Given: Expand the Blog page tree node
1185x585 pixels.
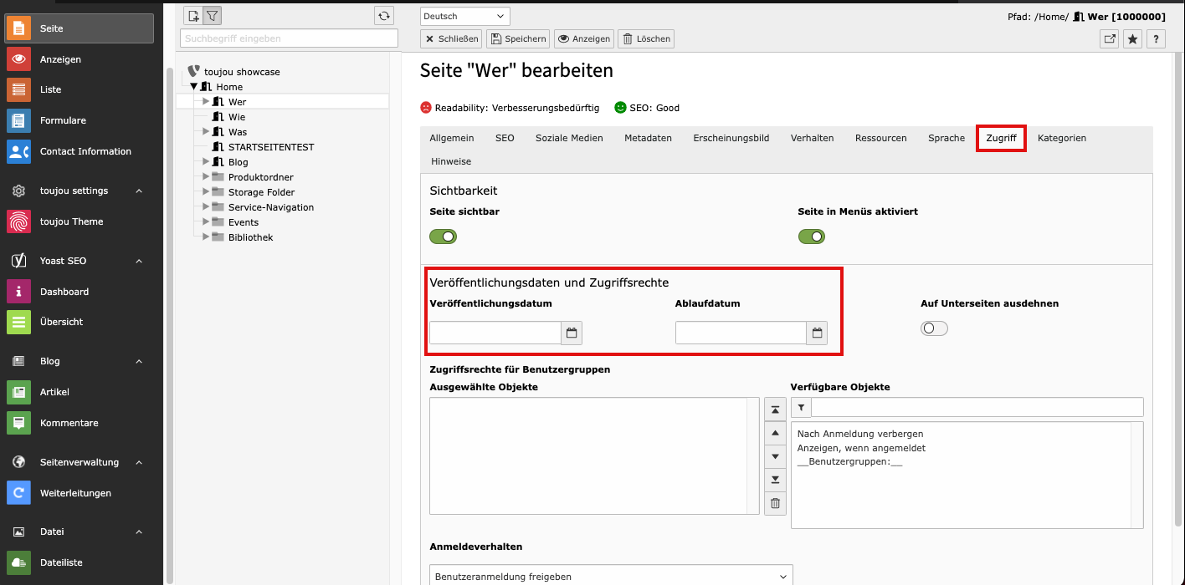Looking at the screenshot, I should point(206,161).
